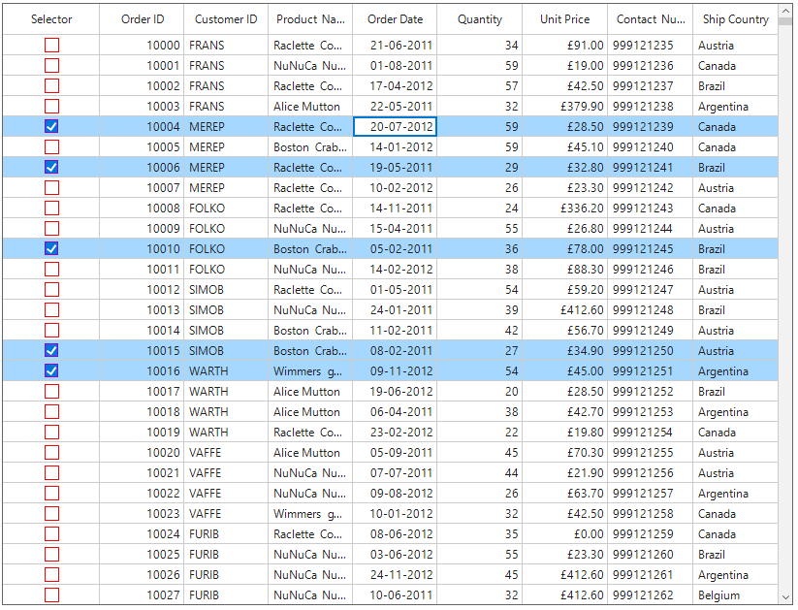Select the ship country cell Belgium
Image resolution: width=798 pixels, height=610 pixels.
735,595
